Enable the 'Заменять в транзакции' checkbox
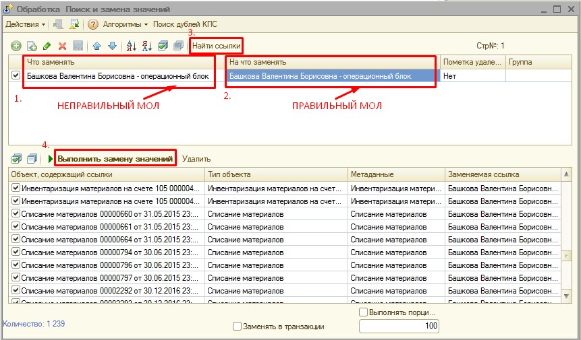 point(237,327)
